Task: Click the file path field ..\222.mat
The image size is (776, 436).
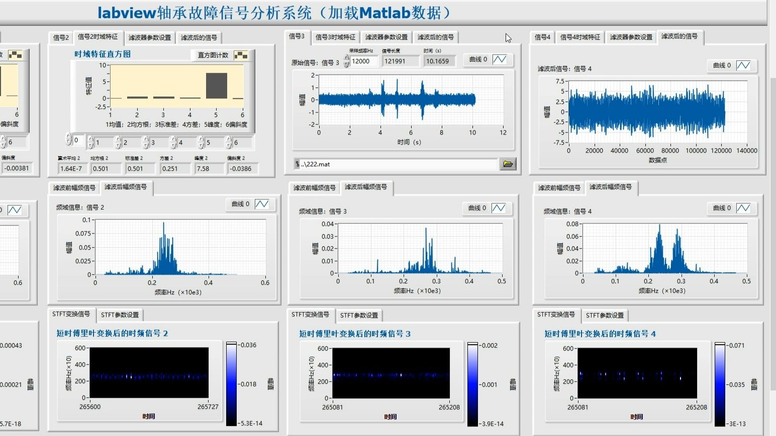Action: [x=399, y=164]
